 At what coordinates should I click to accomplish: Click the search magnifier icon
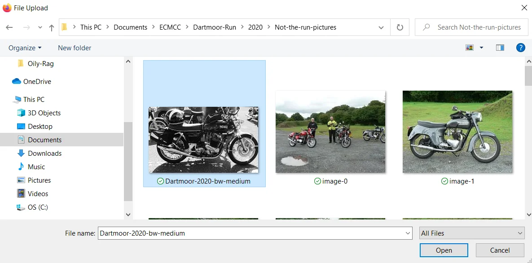pos(426,27)
